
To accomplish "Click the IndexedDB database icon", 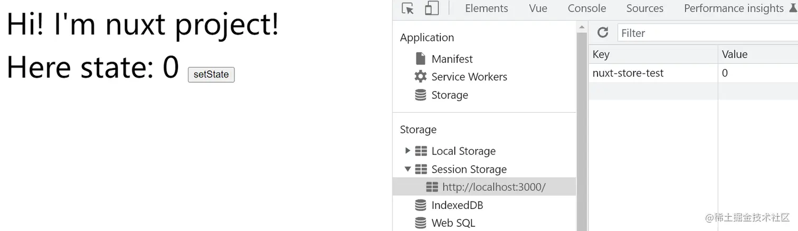I will [x=421, y=205].
